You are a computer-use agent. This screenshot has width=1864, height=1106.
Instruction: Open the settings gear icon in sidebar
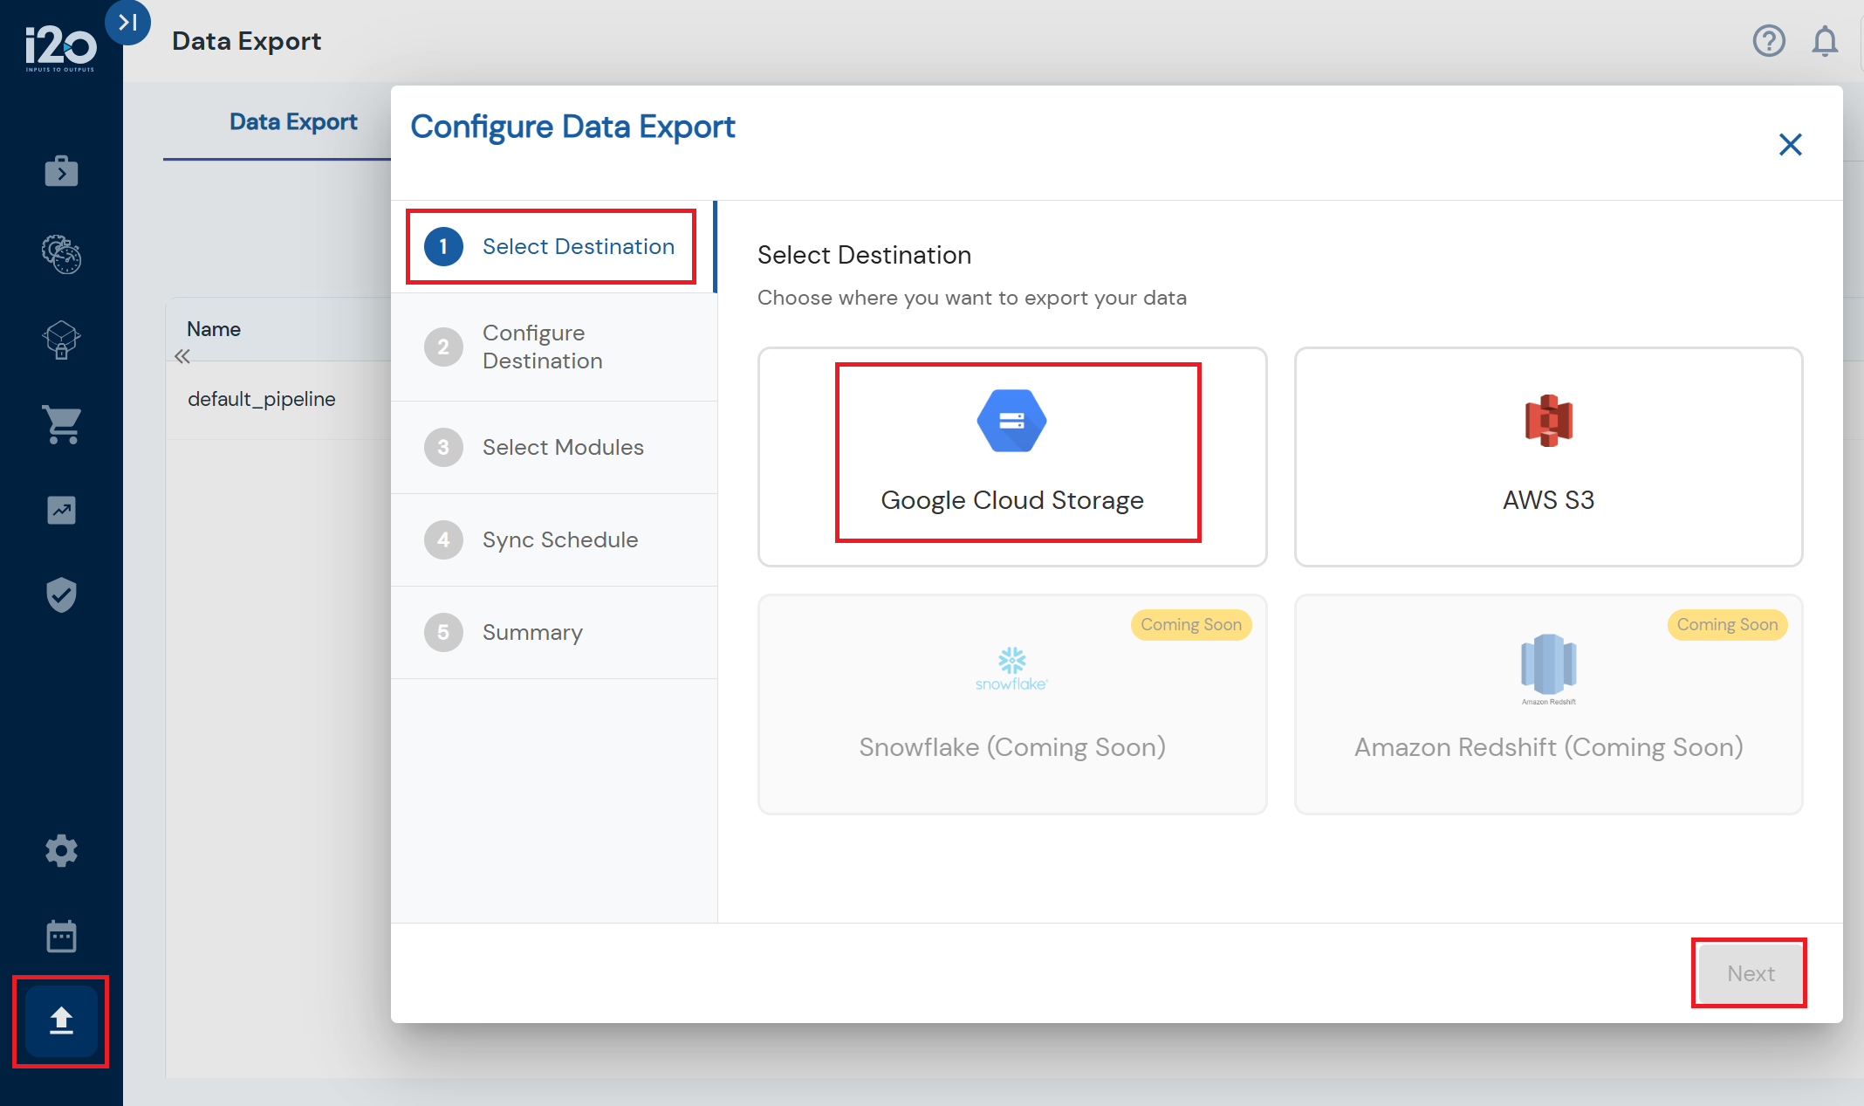click(x=61, y=850)
